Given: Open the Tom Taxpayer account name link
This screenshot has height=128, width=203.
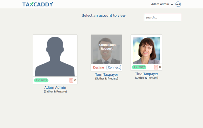Looking at the screenshot, I should tap(107, 74).
